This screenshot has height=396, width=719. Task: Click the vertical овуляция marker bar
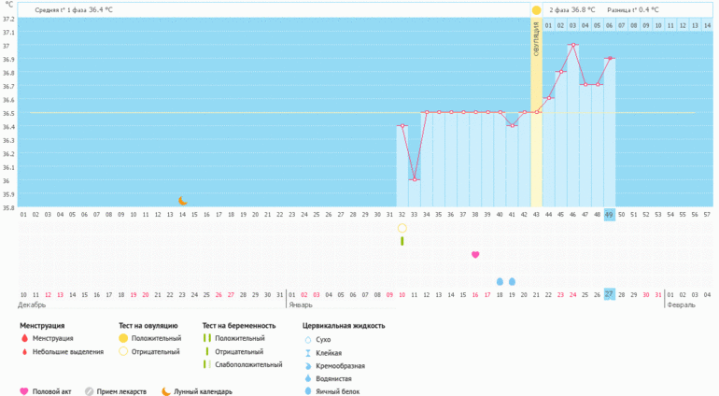coord(536,112)
